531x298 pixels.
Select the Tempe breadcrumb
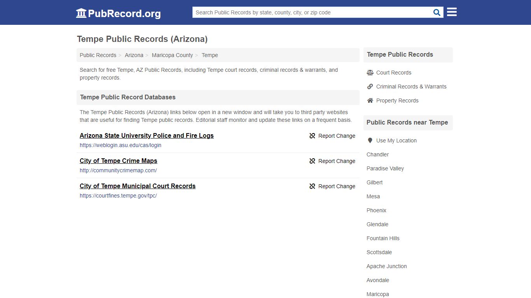point(210,55)
